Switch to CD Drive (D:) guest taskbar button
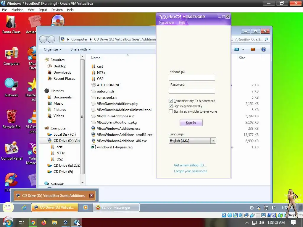This screenshot has width=303, height=227. pyautogui.click(x=55, y=207)
